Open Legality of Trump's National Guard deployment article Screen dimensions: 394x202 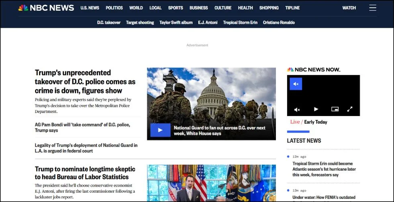86,148
